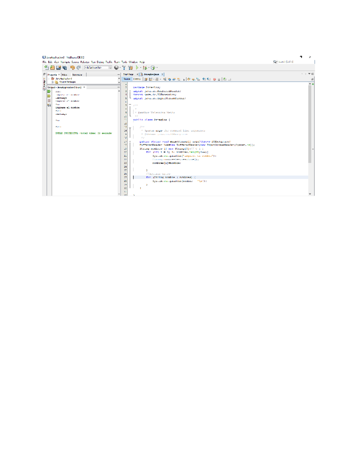Click the Undo toolbar icon
The height and width of the screenshot is (462, 357).
point(73,68)
